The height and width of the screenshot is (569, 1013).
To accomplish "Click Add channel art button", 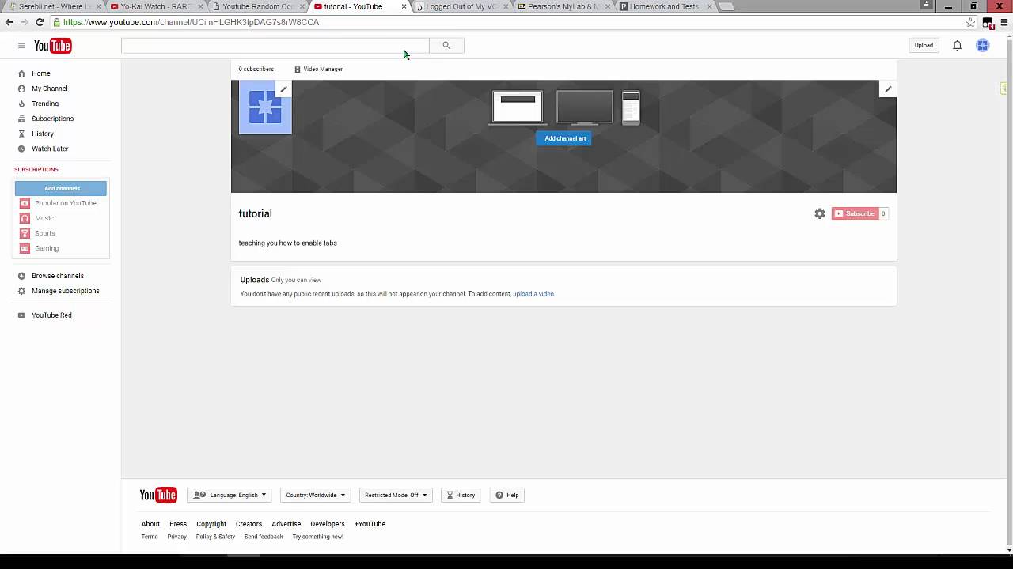I will (565, 138).
